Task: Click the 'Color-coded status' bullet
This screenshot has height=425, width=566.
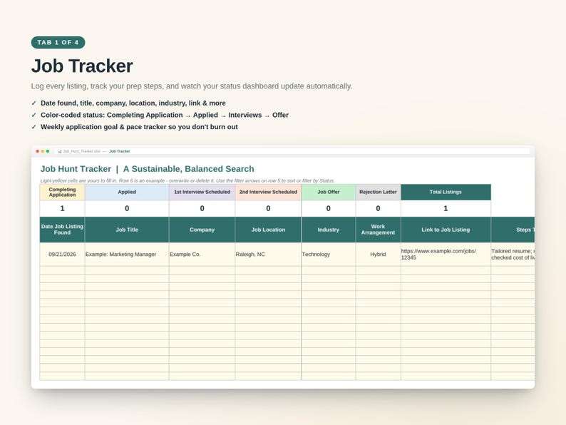Action: tap(164, 116)
